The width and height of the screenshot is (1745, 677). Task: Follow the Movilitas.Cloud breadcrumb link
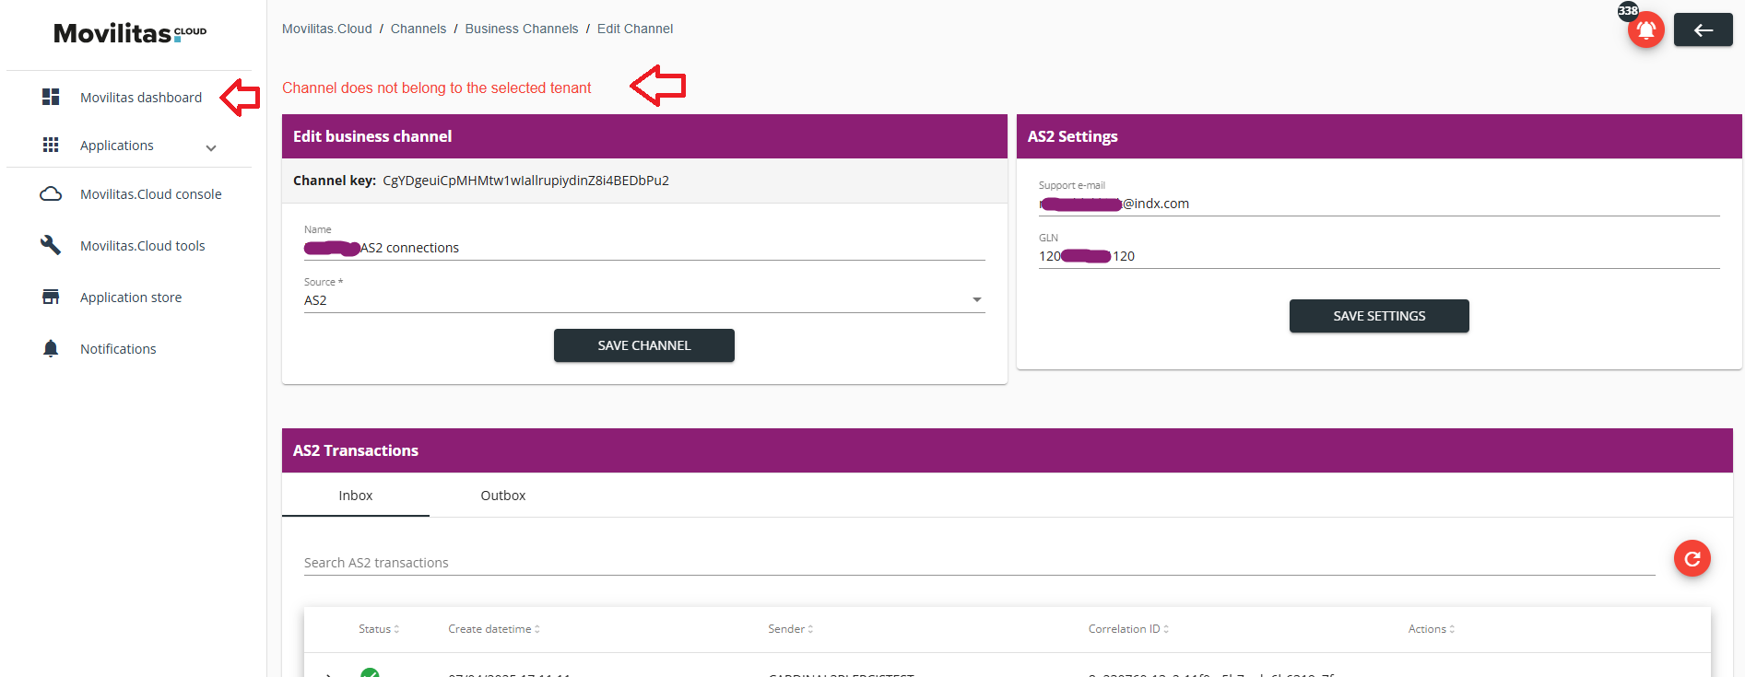327,29
